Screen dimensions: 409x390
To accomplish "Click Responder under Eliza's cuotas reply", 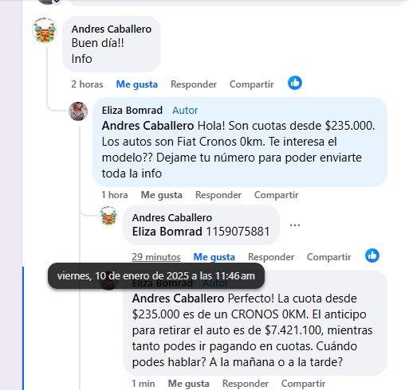I will (x=218, y=195).
